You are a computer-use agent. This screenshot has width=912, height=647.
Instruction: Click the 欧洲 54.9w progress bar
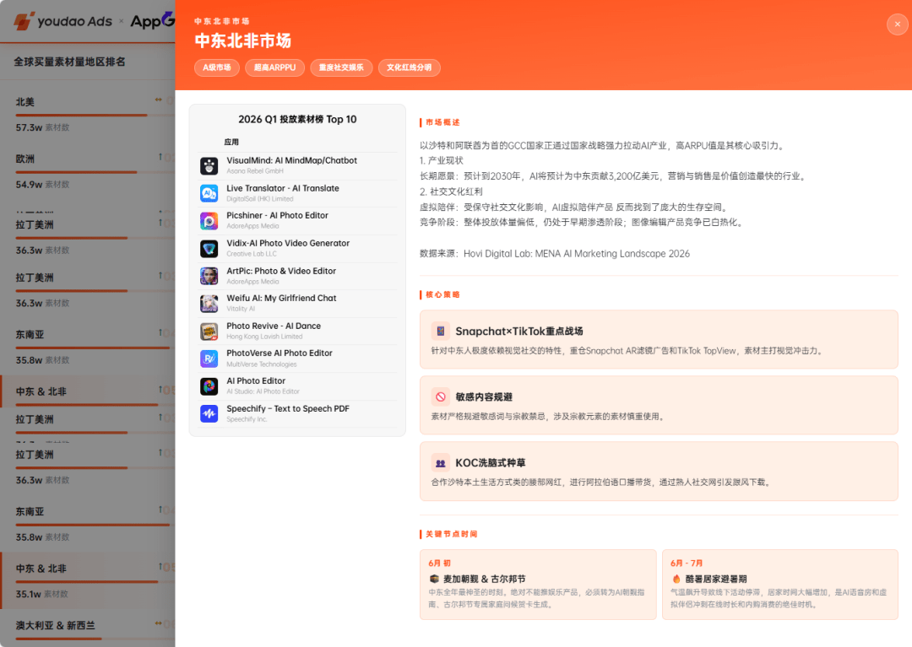pyautogui.click(x=95, y=172)
